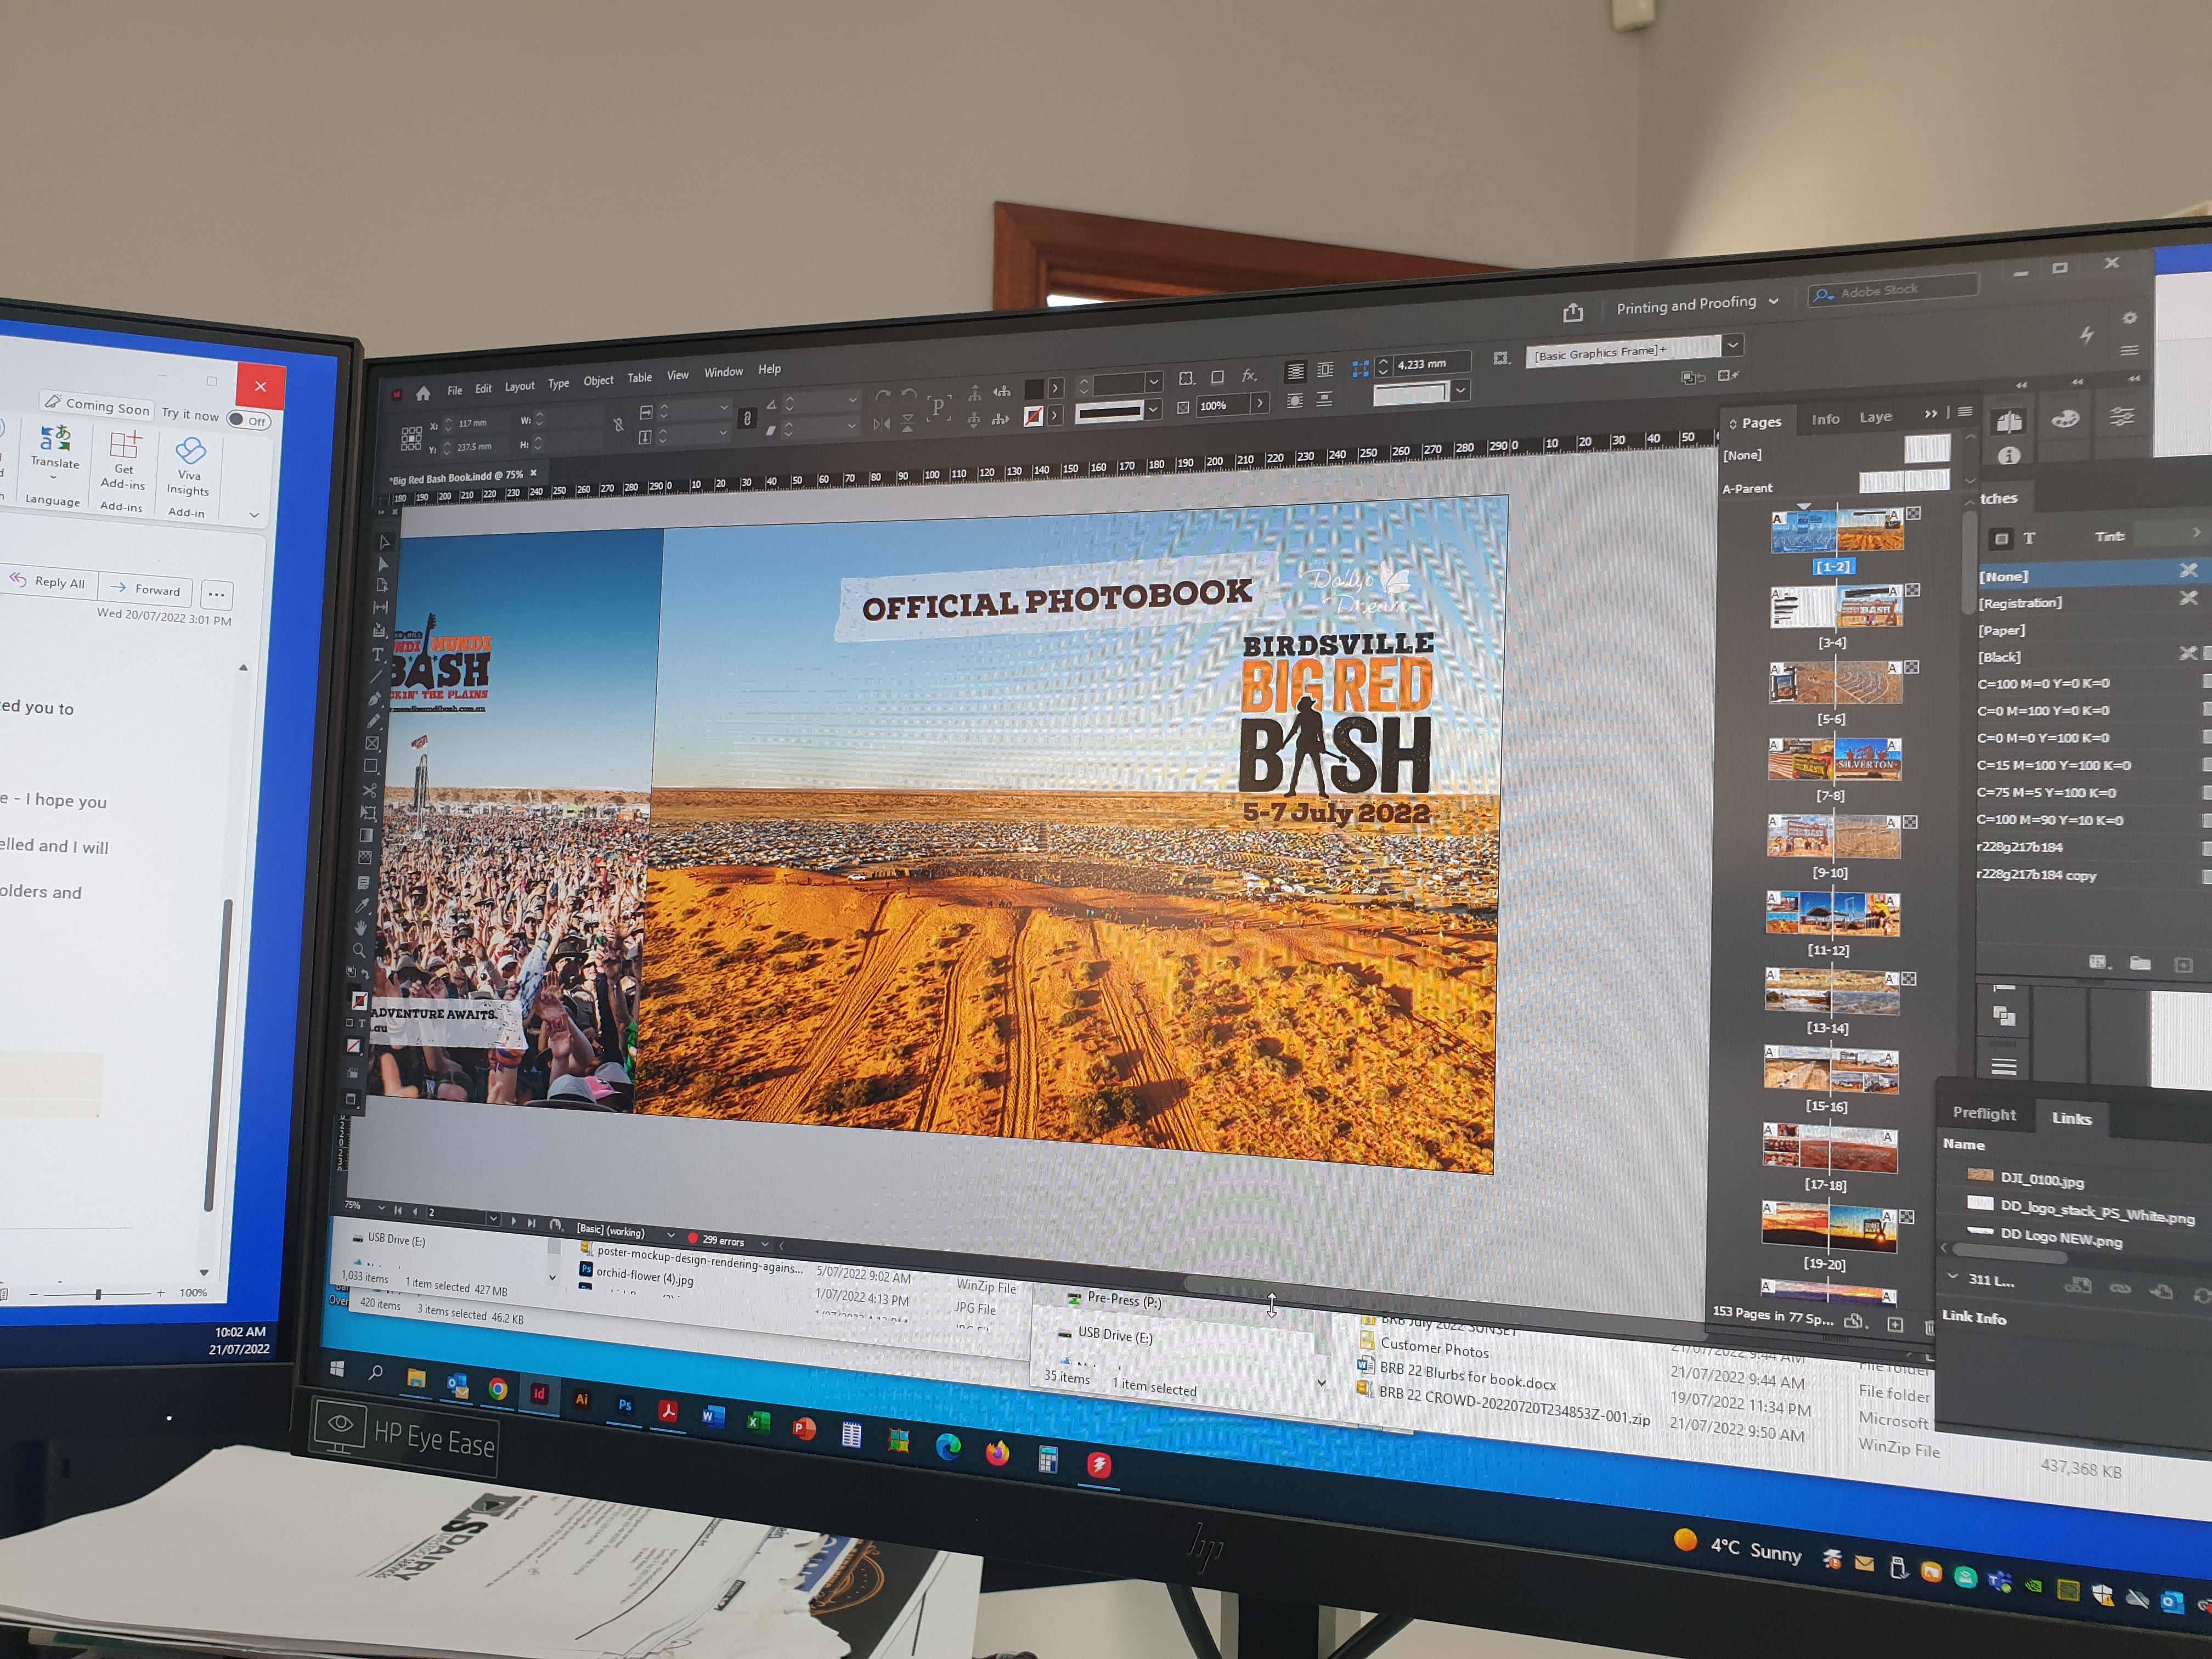Screen dimensions: 2212x1659
Task: Select the Rectangle tool
Action: pyautogui.click(x=371, y=766)
